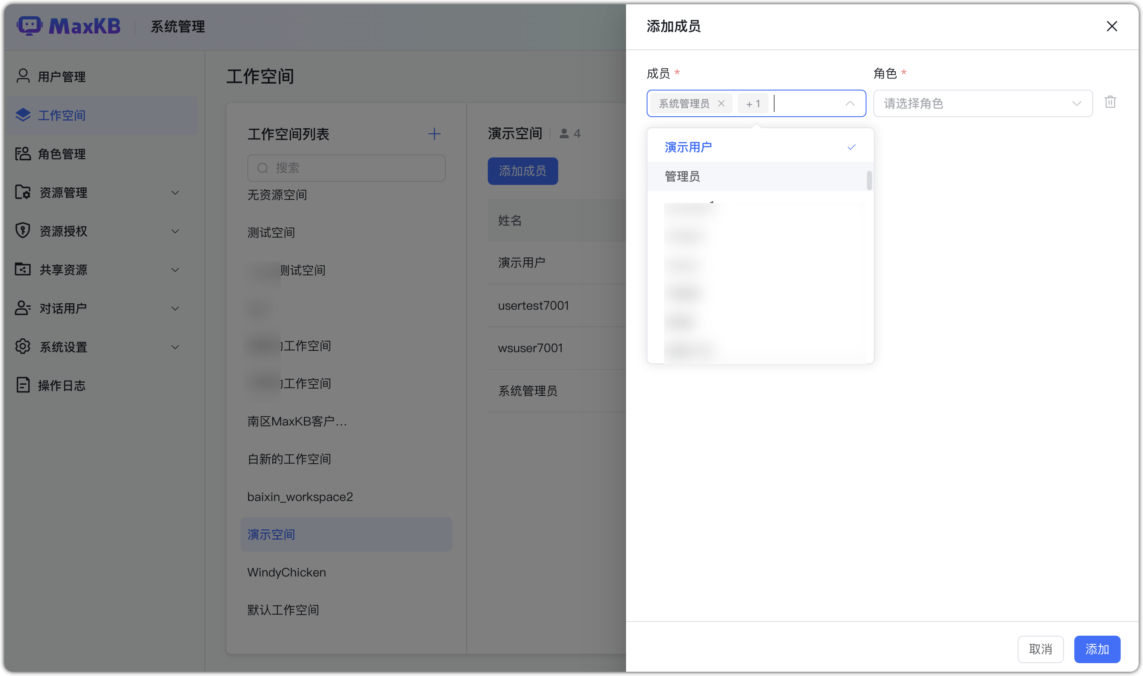Click the MaxKB logo
The width and height of the screenshot is (1143, 676).
coord(68,26)
